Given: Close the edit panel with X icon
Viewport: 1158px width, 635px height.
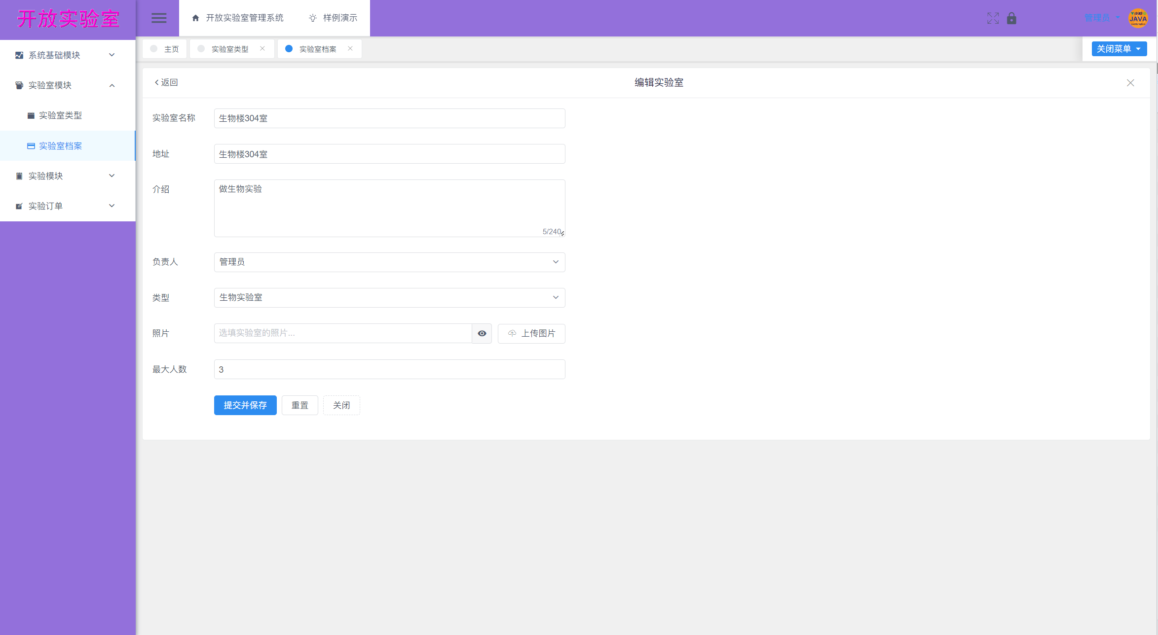Looking at the screenshot, I should point(1130,83).
